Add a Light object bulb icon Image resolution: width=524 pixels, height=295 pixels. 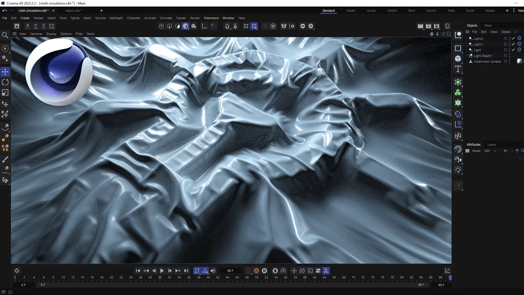pyautogui.click(x=458, y=170)
